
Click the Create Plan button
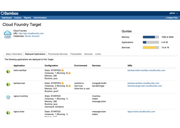click(x=171, y=18)
